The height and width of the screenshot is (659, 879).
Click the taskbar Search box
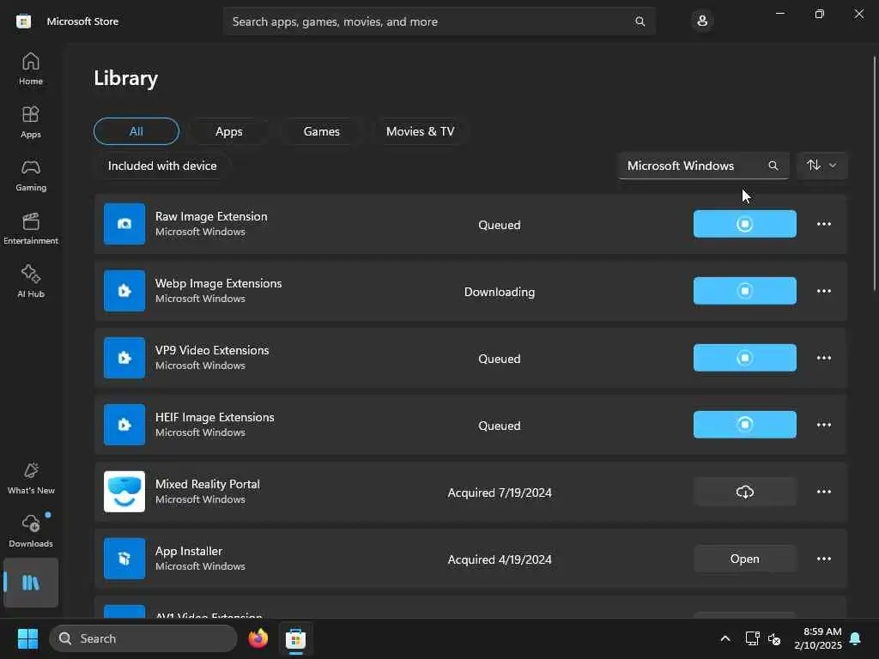pos(143,638)
